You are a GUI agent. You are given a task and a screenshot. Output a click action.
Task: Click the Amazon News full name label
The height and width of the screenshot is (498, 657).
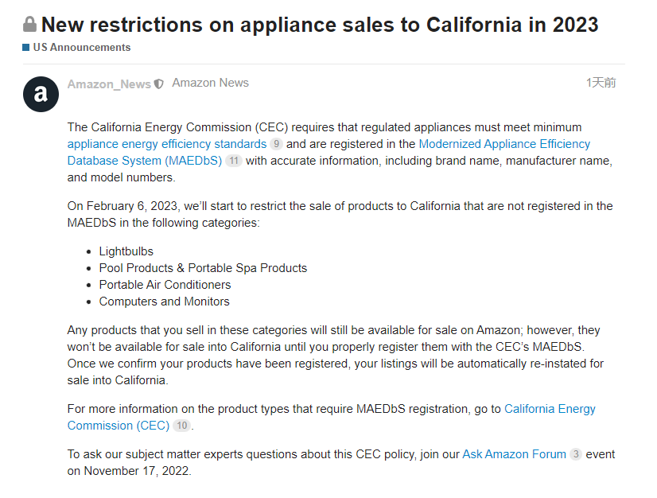pos(210,83)
